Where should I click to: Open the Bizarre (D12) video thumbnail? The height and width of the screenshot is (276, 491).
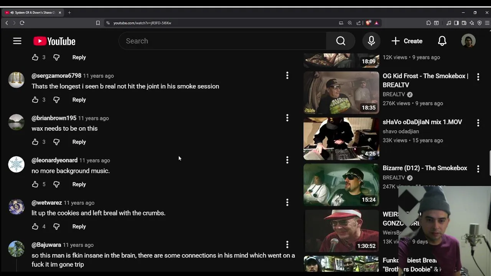pos(341,185)
